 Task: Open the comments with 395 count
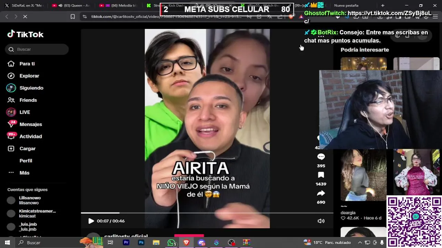(x=321, y=157)
